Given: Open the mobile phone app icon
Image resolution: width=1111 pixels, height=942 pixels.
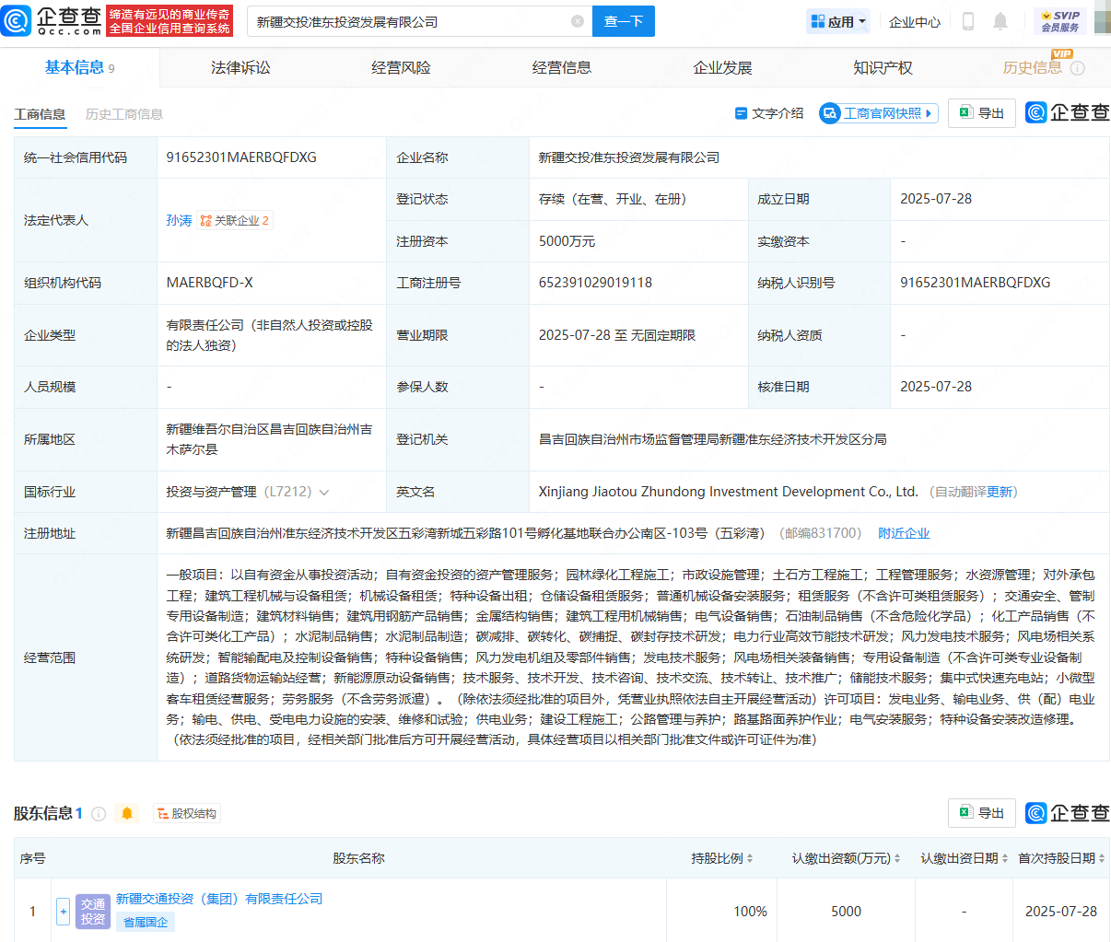Looking at the screenshot, I should point(968,21).
